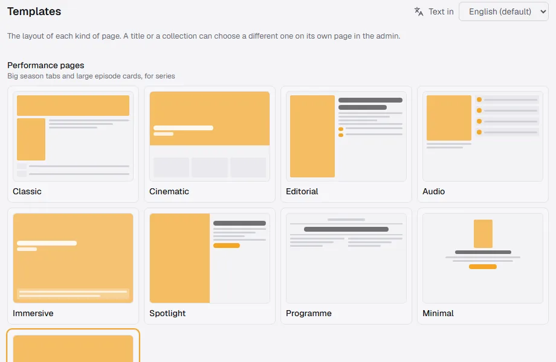Click the Classic label text
556x362 pixels.
click(27, 191)
